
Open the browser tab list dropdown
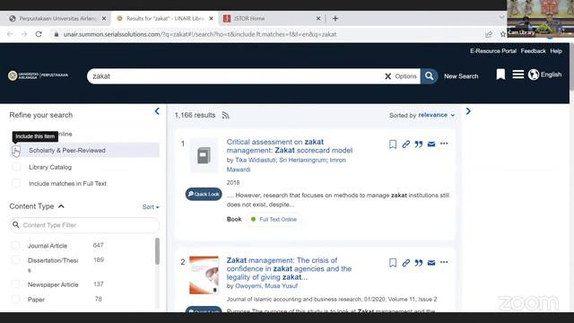[501, 17]
